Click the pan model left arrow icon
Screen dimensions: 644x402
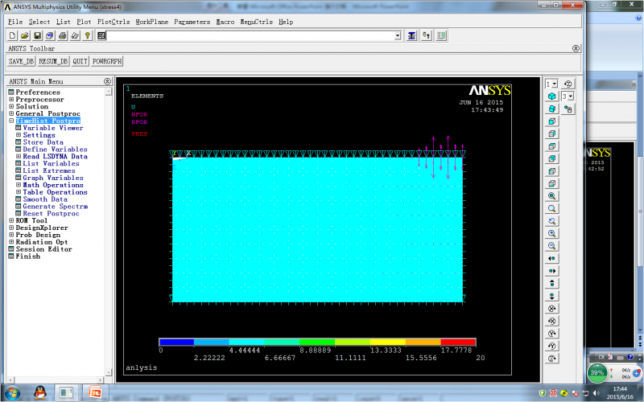(x=552, y=258)
